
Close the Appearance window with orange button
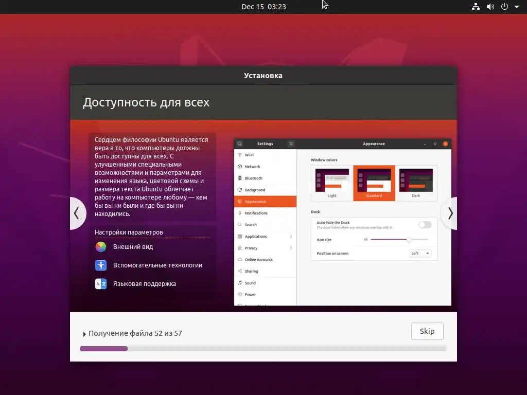[445, 144]
